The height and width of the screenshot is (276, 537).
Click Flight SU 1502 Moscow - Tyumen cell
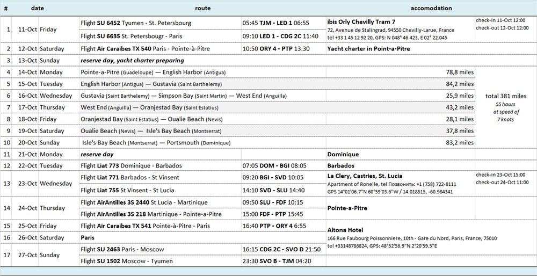pos(160,262)
